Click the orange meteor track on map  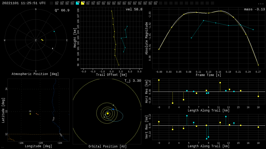tap(37, 114)
